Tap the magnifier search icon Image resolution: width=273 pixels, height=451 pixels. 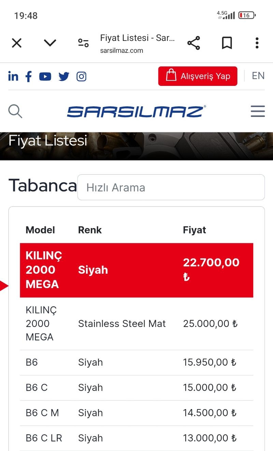(x=15, y=111)
